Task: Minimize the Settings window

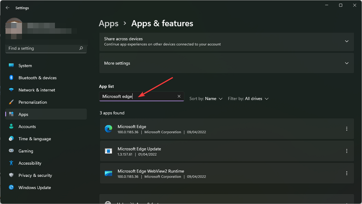Action: (x=326, y=5)
